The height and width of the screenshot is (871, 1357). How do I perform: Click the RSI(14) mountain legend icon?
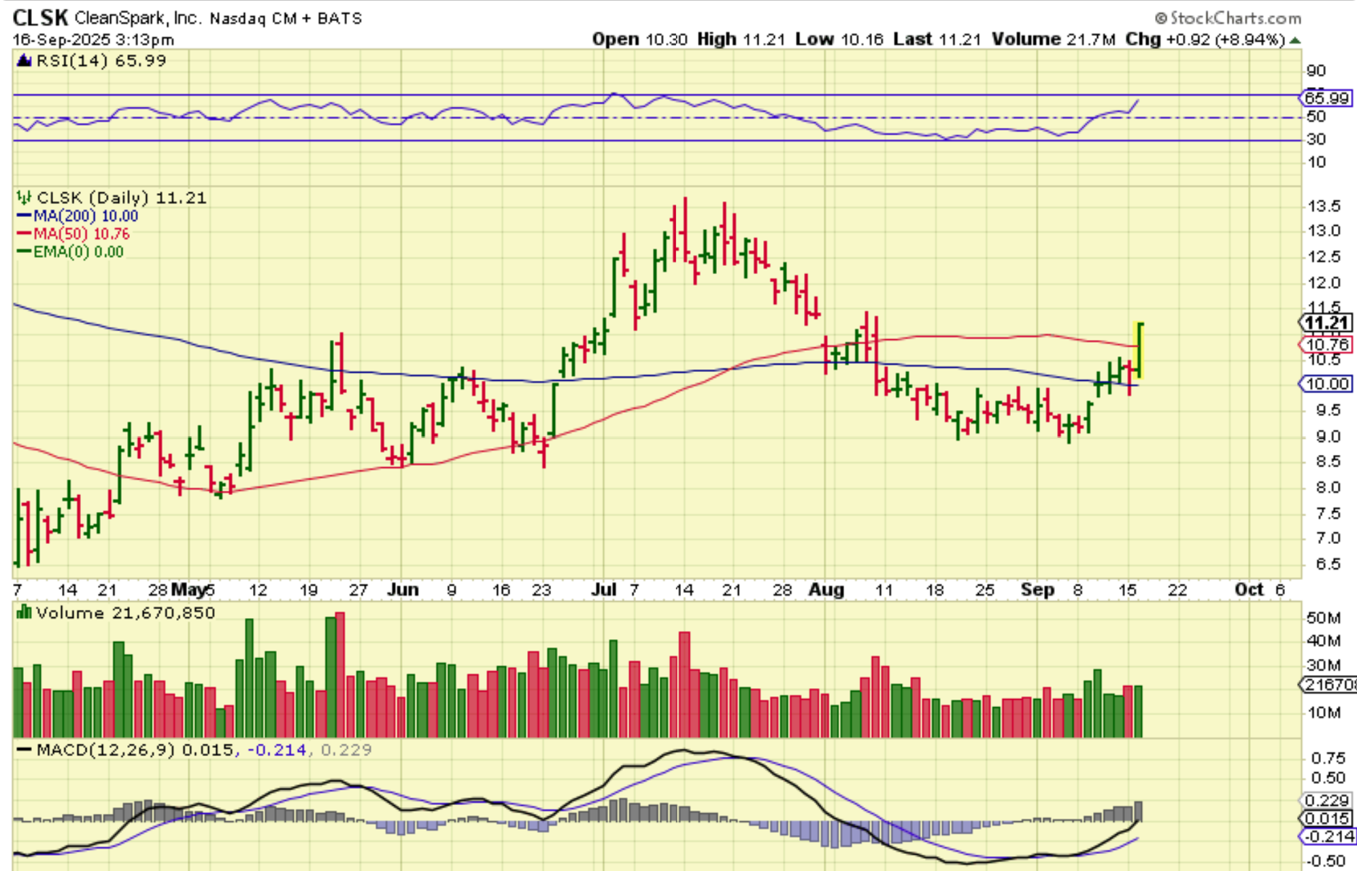click(x=24, y=61)
